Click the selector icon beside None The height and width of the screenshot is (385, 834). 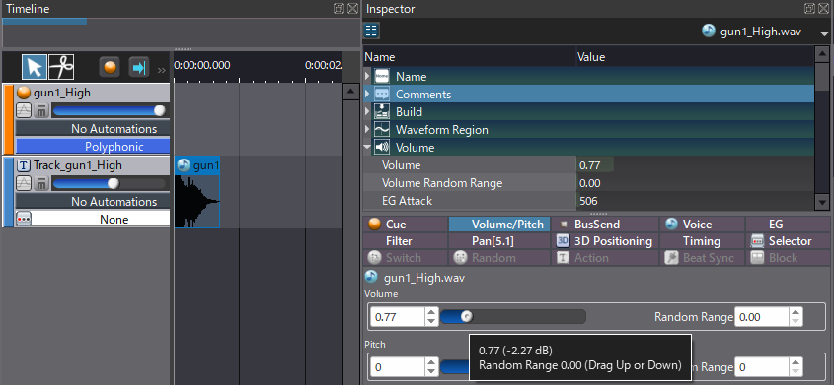point(24,219)
